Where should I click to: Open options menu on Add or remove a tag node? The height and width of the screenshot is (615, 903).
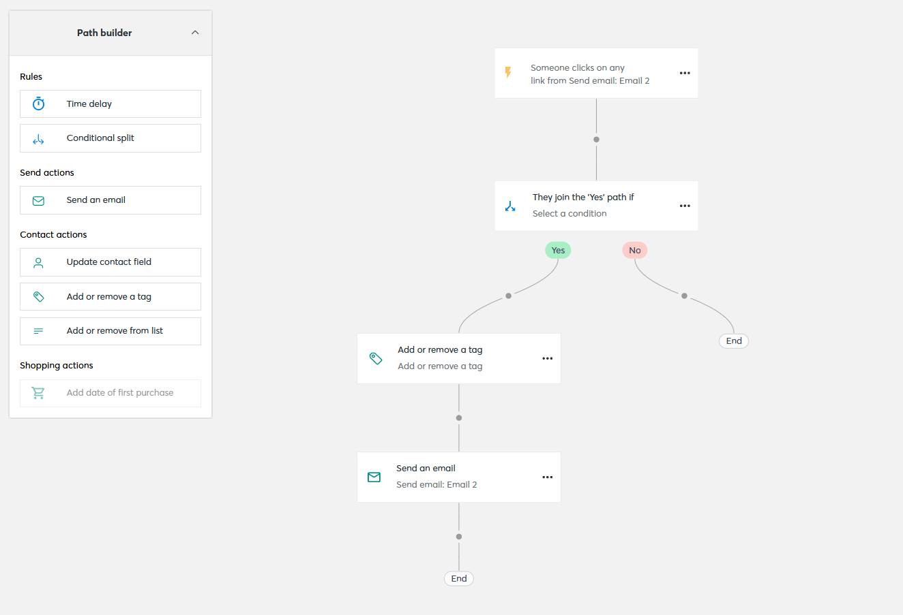point(548,358)
